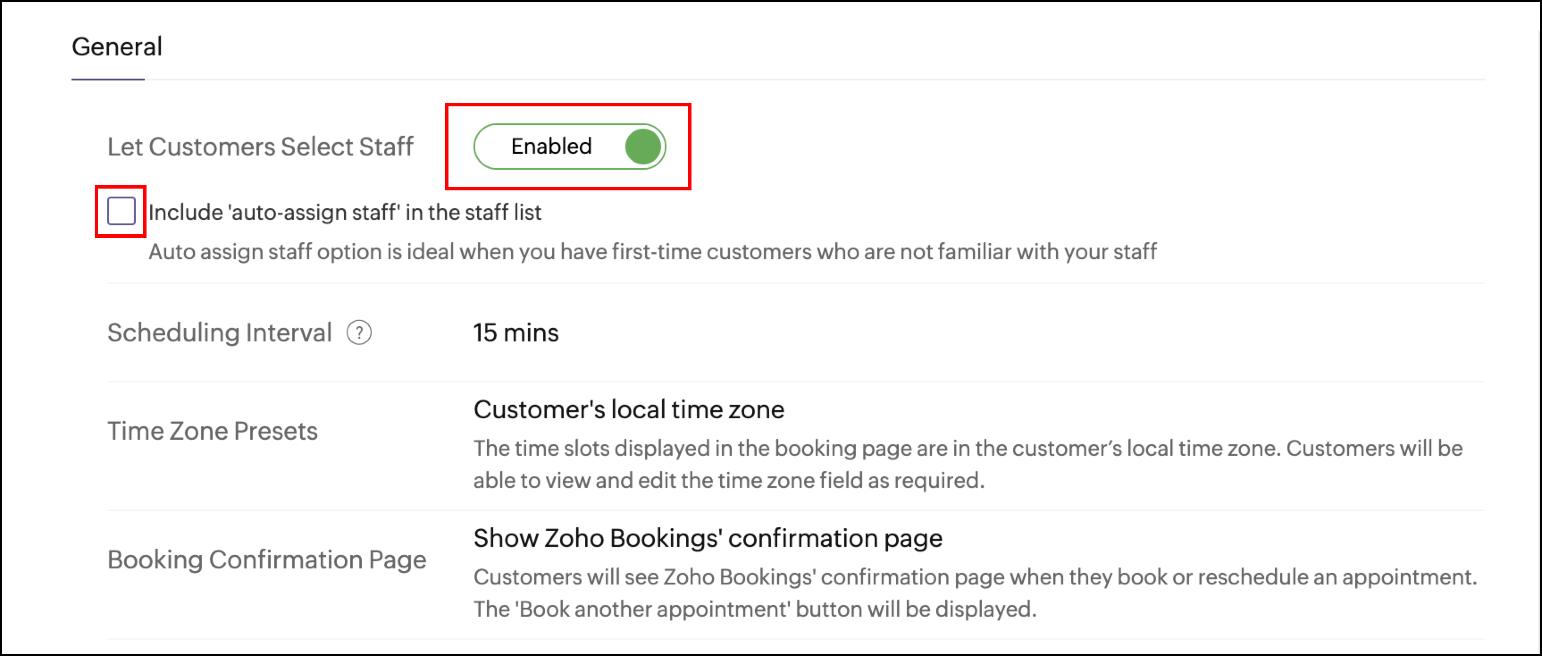Click the time zone description paragraph
The width and height of the screenshot is (1542, 656).
pyautogui.click(x=968, y=464)
